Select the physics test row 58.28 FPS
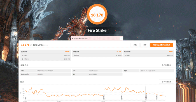 [97, 55]
